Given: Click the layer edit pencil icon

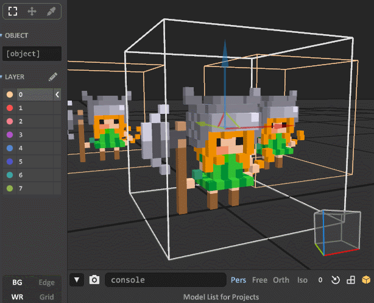Looking at the screenshot, I should pos(53,77).
